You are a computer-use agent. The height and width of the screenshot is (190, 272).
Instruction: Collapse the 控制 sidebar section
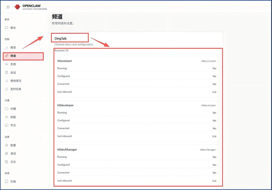pos(41,39)
